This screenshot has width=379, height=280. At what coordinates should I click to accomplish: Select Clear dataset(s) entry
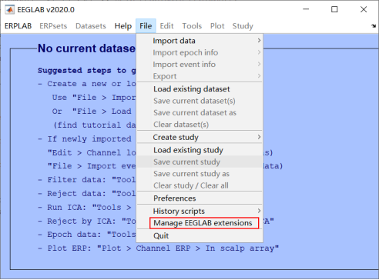(200, 125)
